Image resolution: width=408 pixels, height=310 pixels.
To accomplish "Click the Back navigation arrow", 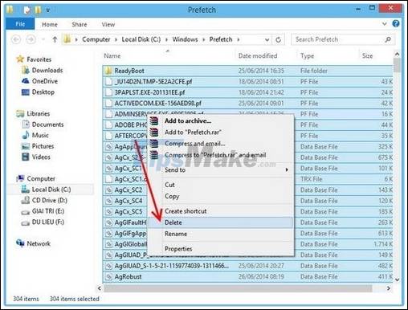I will (16, 39).
